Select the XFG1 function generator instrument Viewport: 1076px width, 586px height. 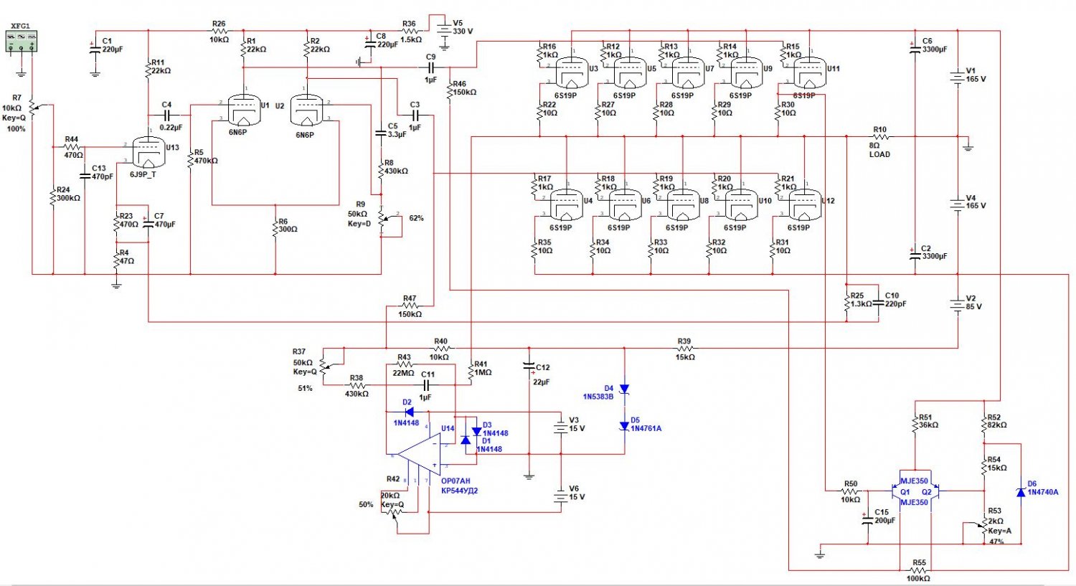coord(21,41)
